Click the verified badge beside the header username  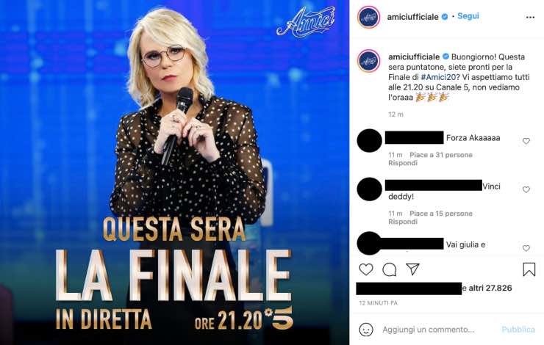(445, 17)
